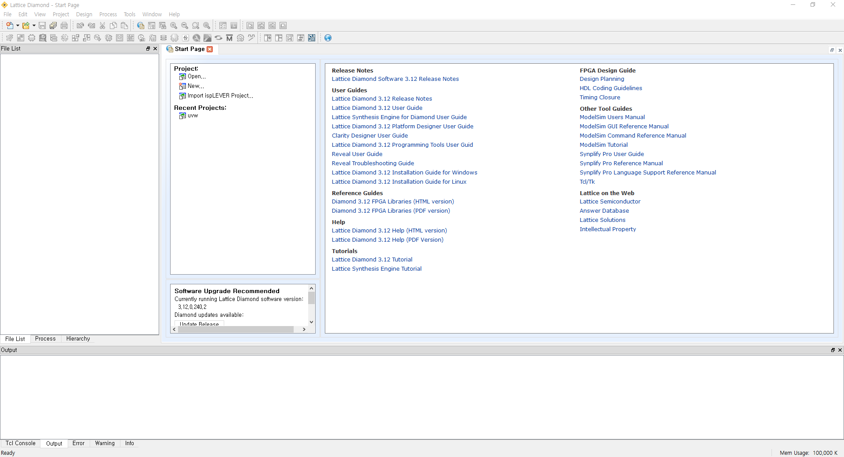Click the blue globe web icon
Image resolution: width=844 pixels, height=457 pixels.
(328, 38)
